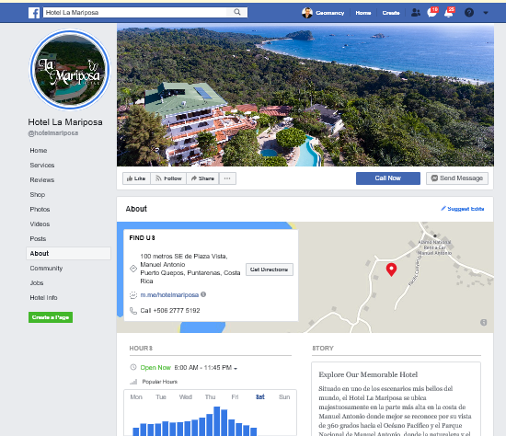Expand the opening hours dropdown
Image resolution: width=506 pixels, height=436 pixels.
point(236,368)
